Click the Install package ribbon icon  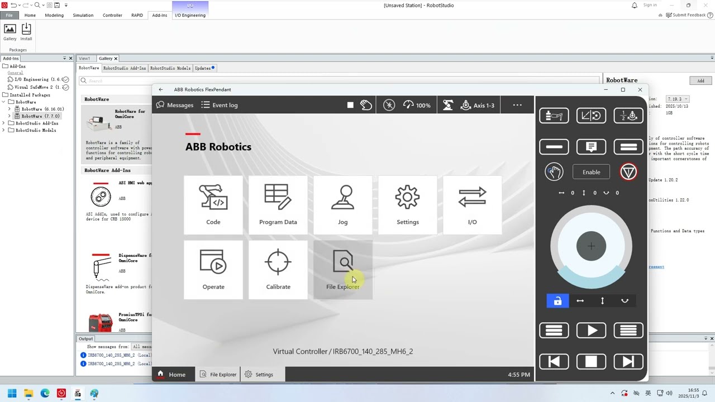click(26, 32)
